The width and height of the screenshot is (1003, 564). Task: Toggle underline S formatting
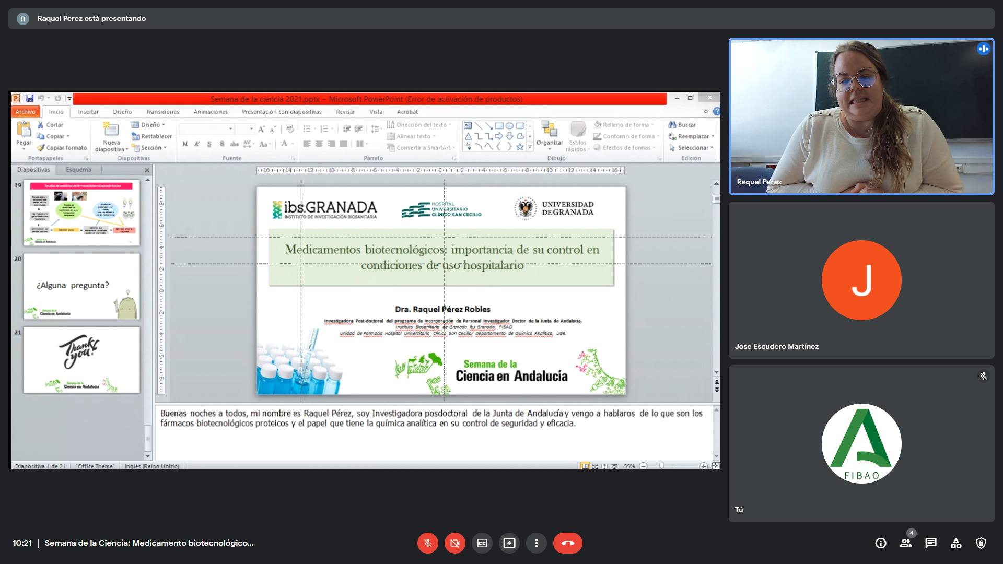tap(209, 144)
